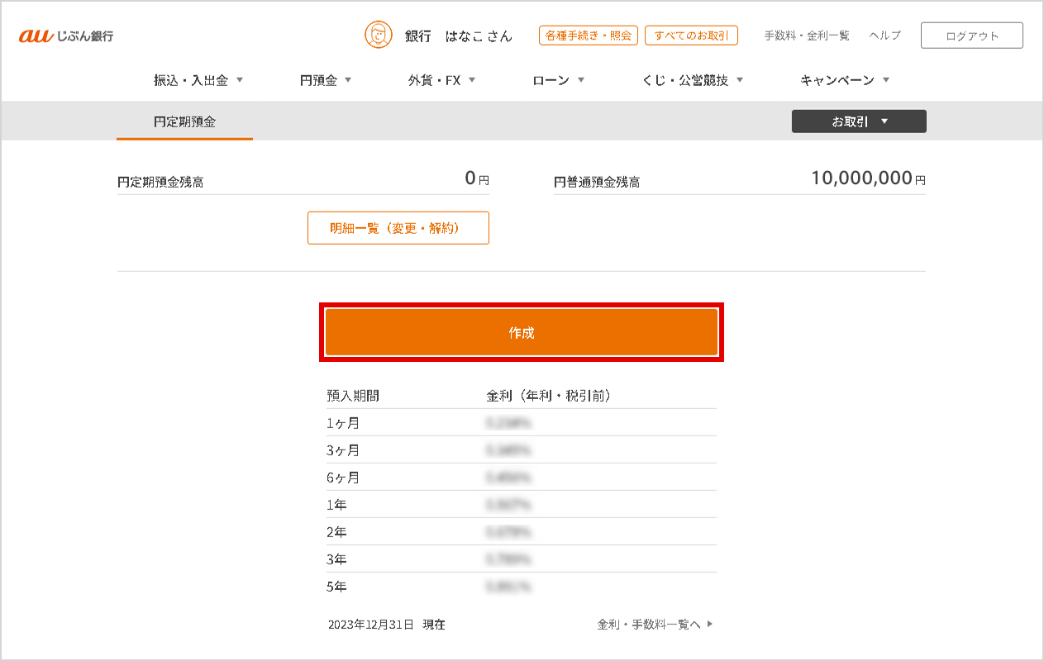Image resolution: width=1044 pixels, height=661 pixels.
Task: Click the au じぶん銀行 logo
Action: click(x=66, y=36)
